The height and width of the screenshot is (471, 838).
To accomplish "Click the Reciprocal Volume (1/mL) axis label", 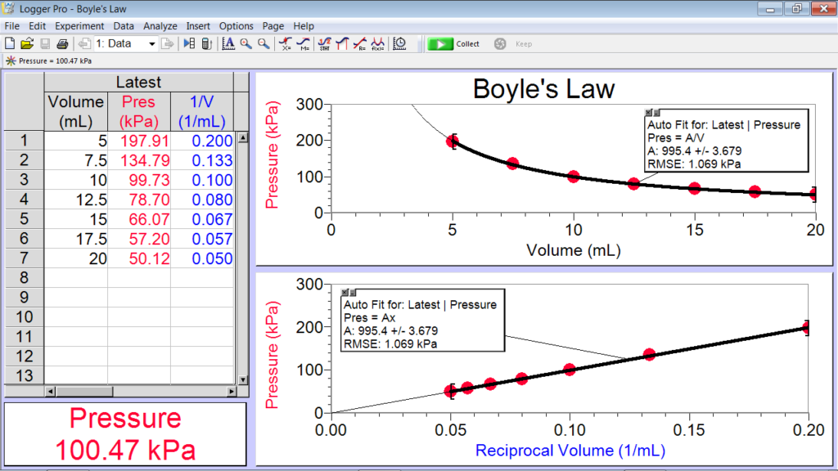I will point(570,451).
